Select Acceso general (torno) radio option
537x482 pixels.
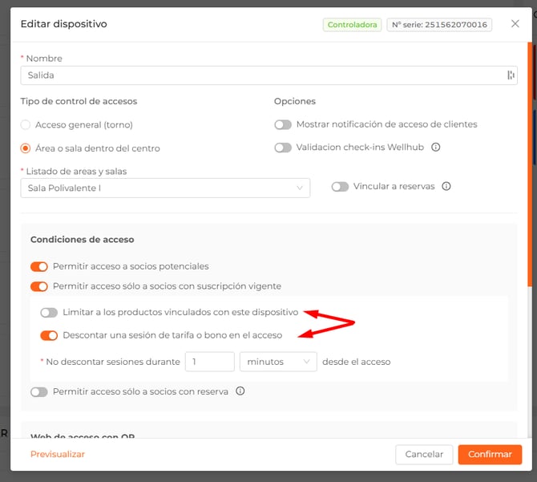coord(26,124)
